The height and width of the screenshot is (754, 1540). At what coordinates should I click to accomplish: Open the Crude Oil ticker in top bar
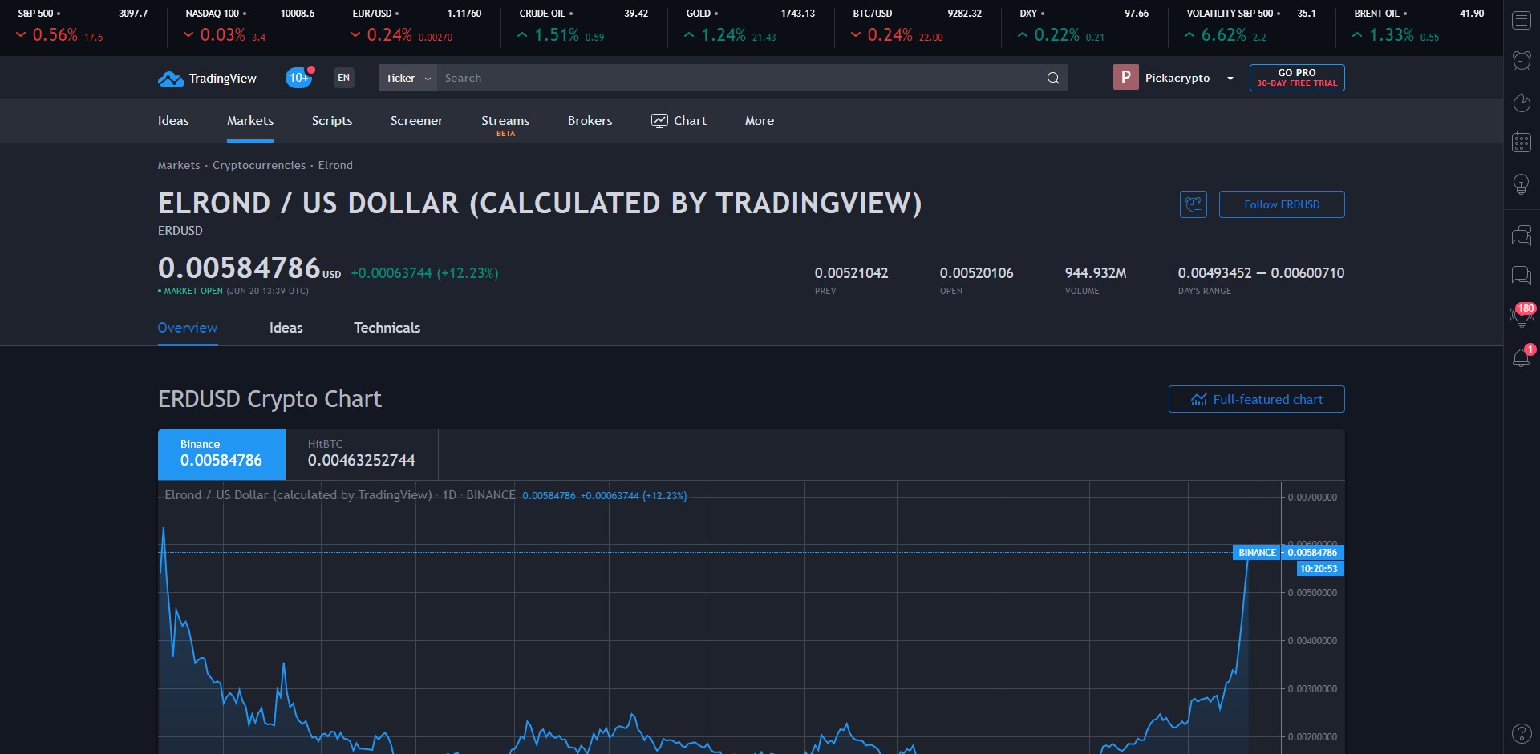point(583,25)
